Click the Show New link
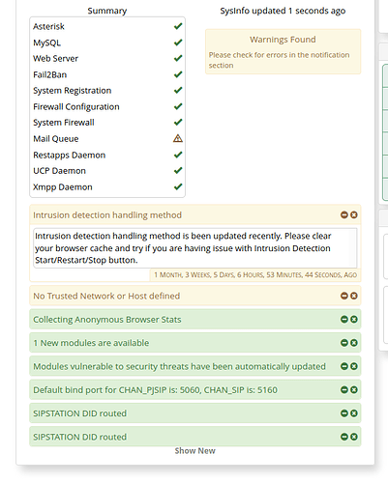 click(194, 451)
